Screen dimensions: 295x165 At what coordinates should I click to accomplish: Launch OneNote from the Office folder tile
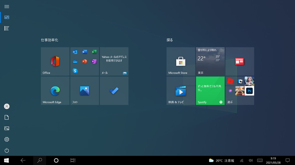(x=94, y=61)
